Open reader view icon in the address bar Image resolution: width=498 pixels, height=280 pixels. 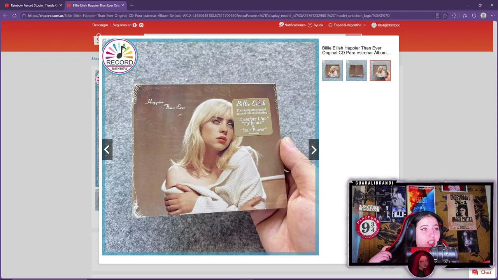tap(437, 16)
